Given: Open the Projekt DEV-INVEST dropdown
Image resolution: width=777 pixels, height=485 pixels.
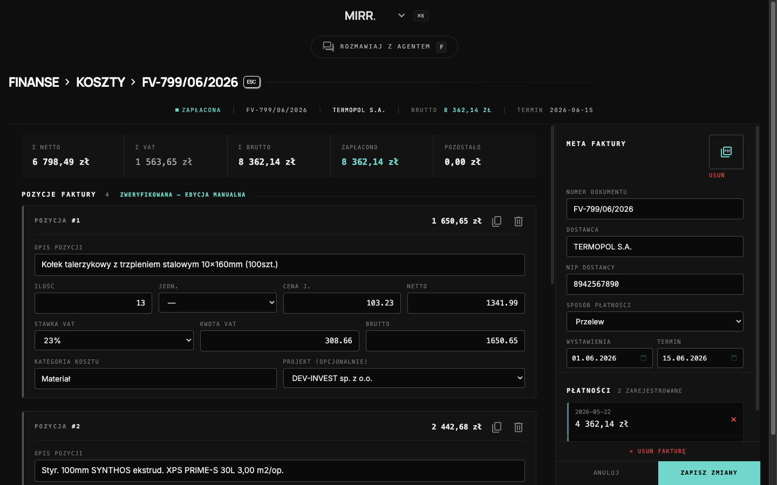Looking at the screenshot, I should coord(404,378).
